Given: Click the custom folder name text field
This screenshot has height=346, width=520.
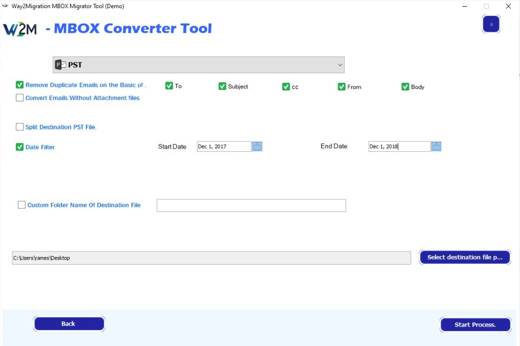Looking at the screenshot, I should pos(251,205).
